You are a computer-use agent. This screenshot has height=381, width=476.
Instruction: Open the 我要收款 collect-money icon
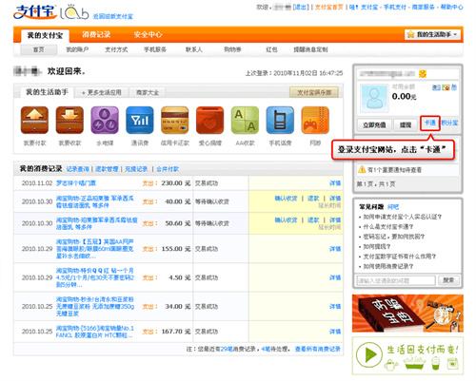pyautogui.click(x=69, y=120)
